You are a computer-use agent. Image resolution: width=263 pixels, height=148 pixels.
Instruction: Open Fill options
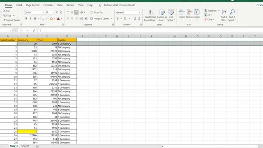pyautogui.click(x=208, y=15)
